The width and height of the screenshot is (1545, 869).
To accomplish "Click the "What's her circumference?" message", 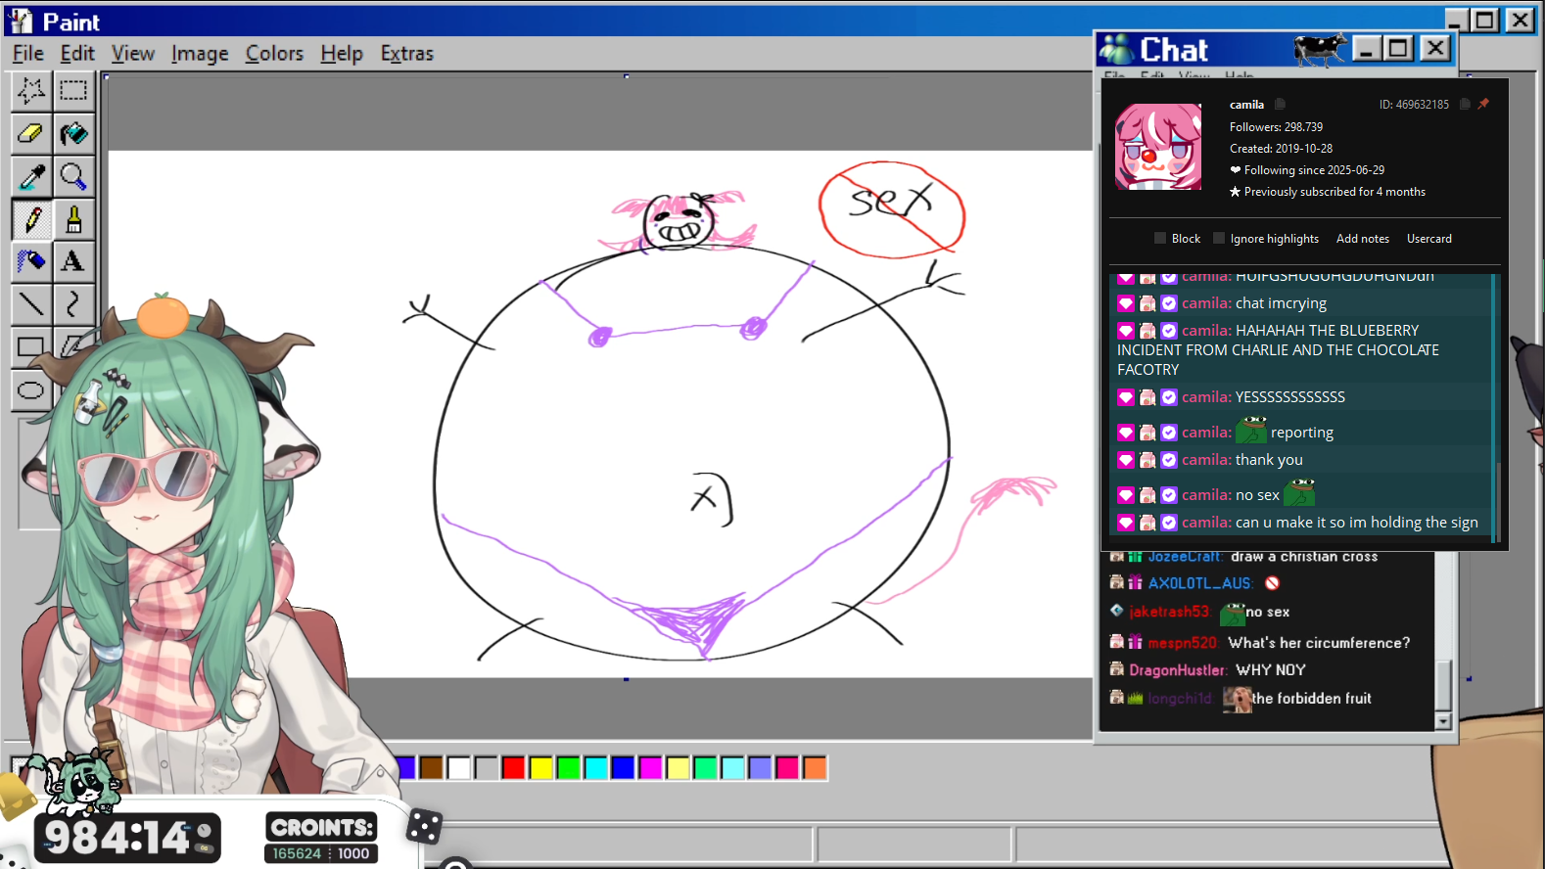I will click(x=1319, y=643).
